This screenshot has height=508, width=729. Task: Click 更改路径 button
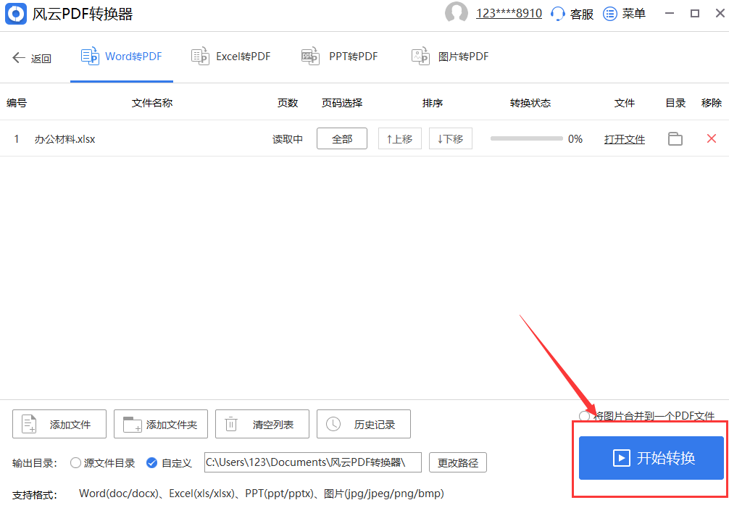click(x=458, y=462)
